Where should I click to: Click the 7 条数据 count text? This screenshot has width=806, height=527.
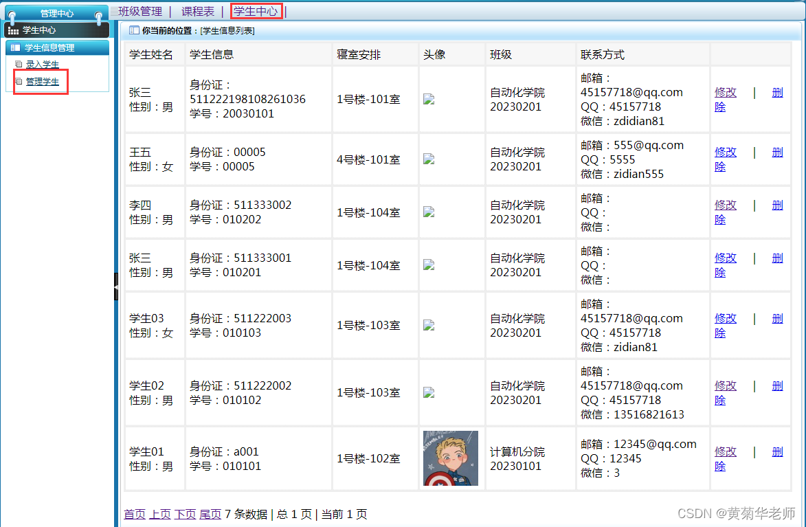click(x=246, y=514)
